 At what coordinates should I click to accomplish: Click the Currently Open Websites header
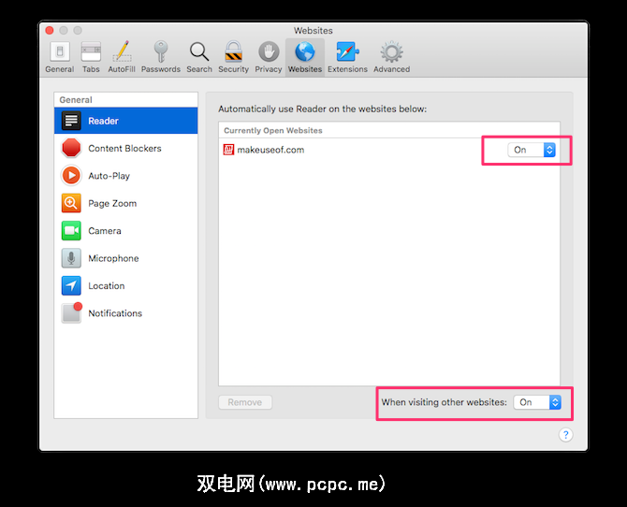[273, 131]
